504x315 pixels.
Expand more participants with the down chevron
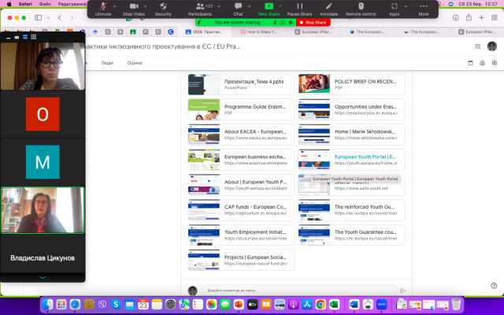tap(43, 277)
